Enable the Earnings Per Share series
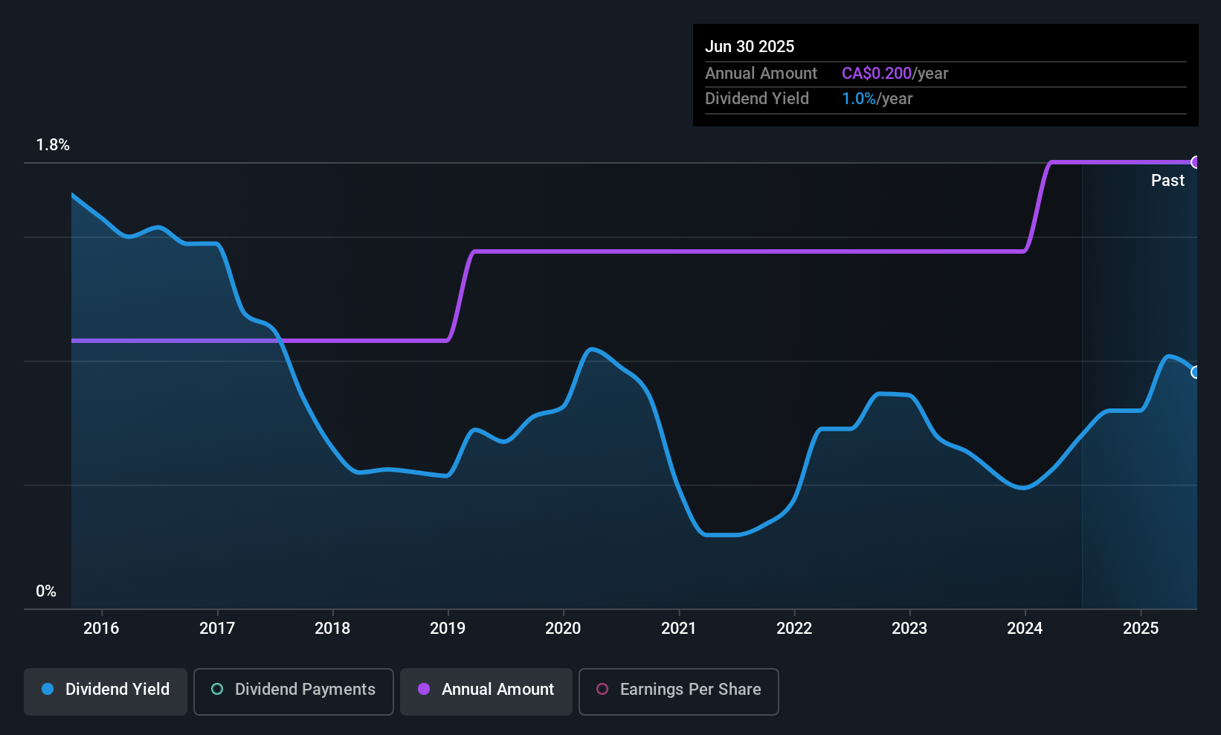 678,691
